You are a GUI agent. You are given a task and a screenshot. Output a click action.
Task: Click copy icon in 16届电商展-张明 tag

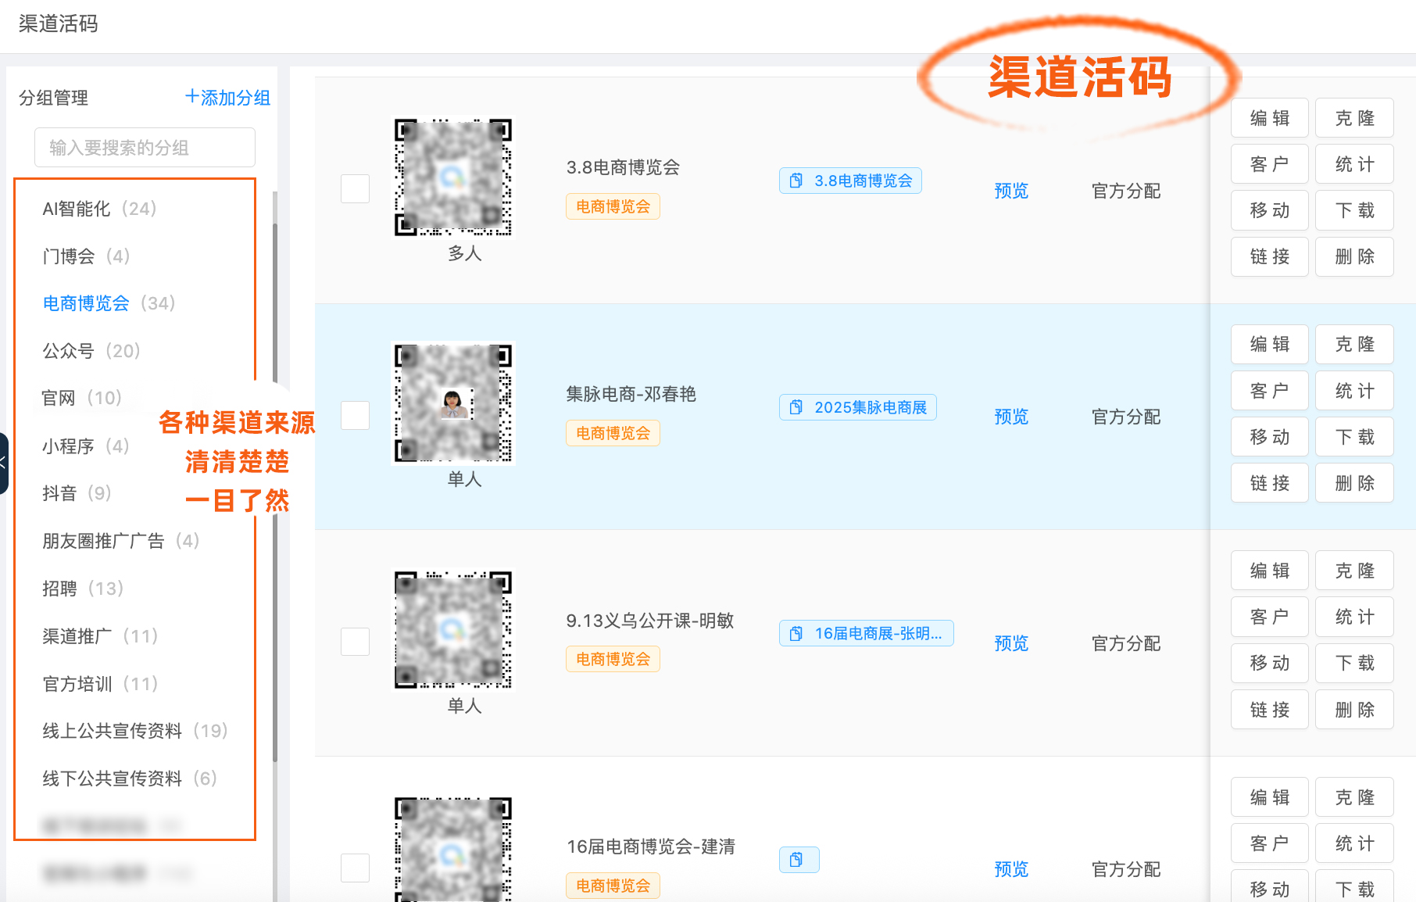coord(796,633)
